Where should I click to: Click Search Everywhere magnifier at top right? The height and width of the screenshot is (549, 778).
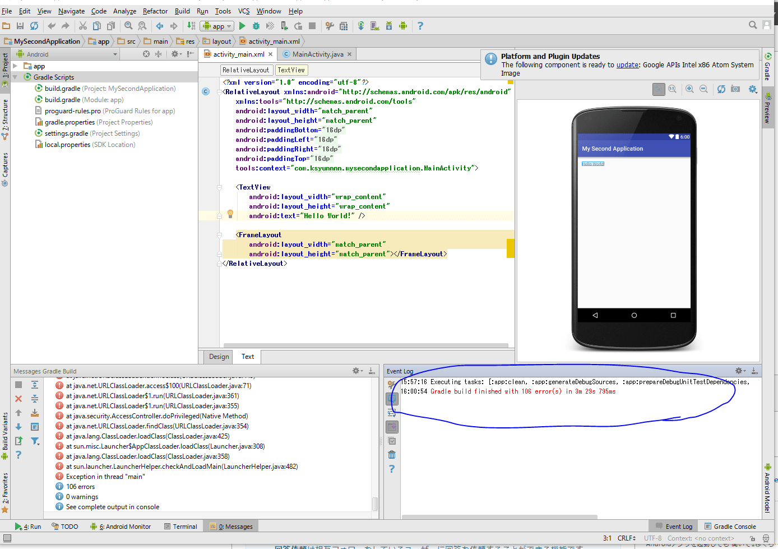click(753, 25)
